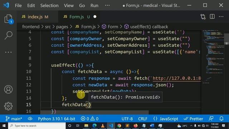Open the Run menu
This screenshot has height=129, width=229.
(x=94, y=6)
